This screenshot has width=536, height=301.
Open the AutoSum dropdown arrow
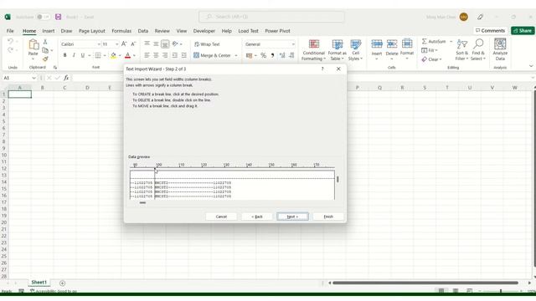[x=451, y=41]
